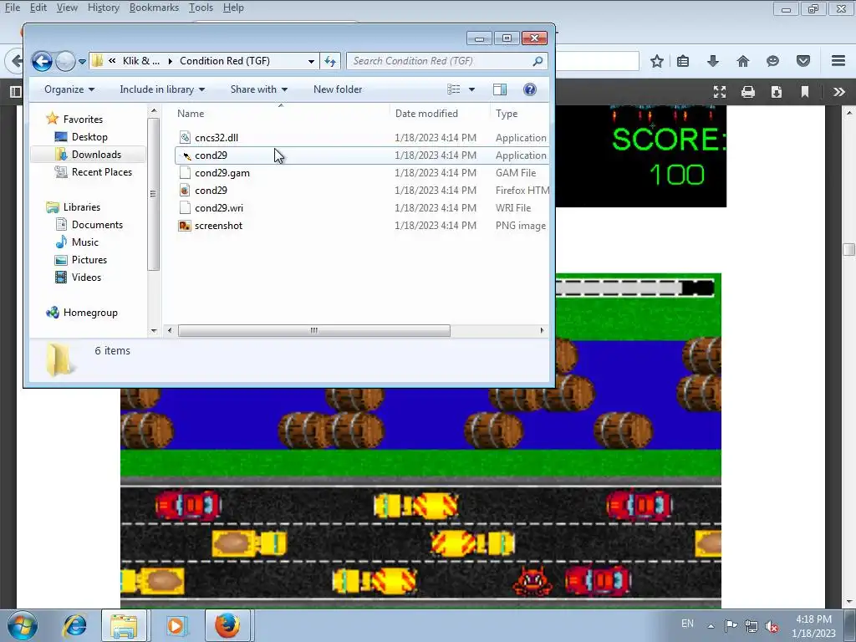Image resolution: width=856 pixels, height=642 pixels.
Task: Click the viewer bookmark icon
Action: point(805,92)
